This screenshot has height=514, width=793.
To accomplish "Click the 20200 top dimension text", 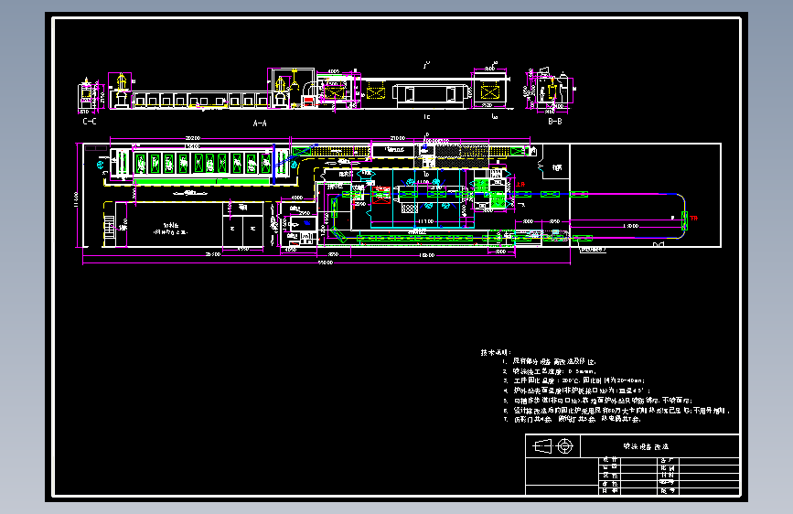I will [193, 138].
